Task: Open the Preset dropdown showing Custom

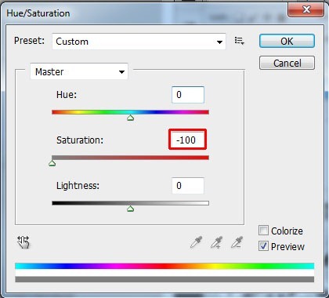Action: coord(139,42)
